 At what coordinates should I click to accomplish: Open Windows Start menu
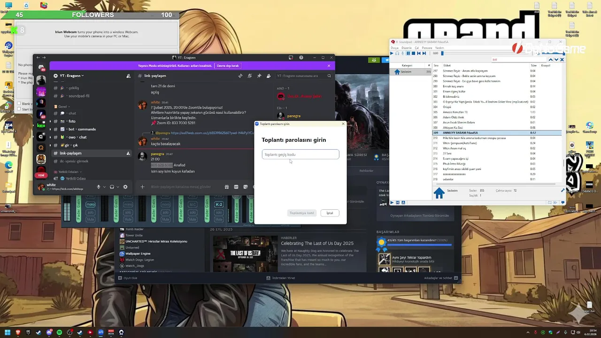click(8, 332)
